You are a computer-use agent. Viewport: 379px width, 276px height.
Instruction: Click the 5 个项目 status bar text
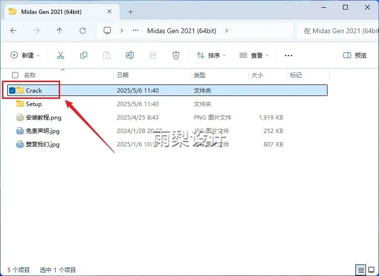pos(18,270)
